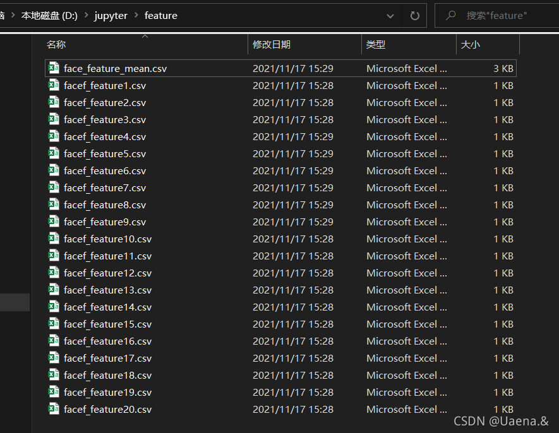Select file name facef_feature10.csv

coord(107,239)
